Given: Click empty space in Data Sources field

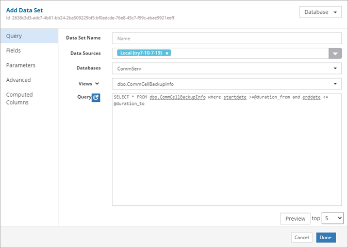Looking at the screenshot, I should 247,53.
